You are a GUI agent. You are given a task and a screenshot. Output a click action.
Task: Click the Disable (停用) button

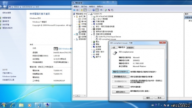[x=121, y=87]
